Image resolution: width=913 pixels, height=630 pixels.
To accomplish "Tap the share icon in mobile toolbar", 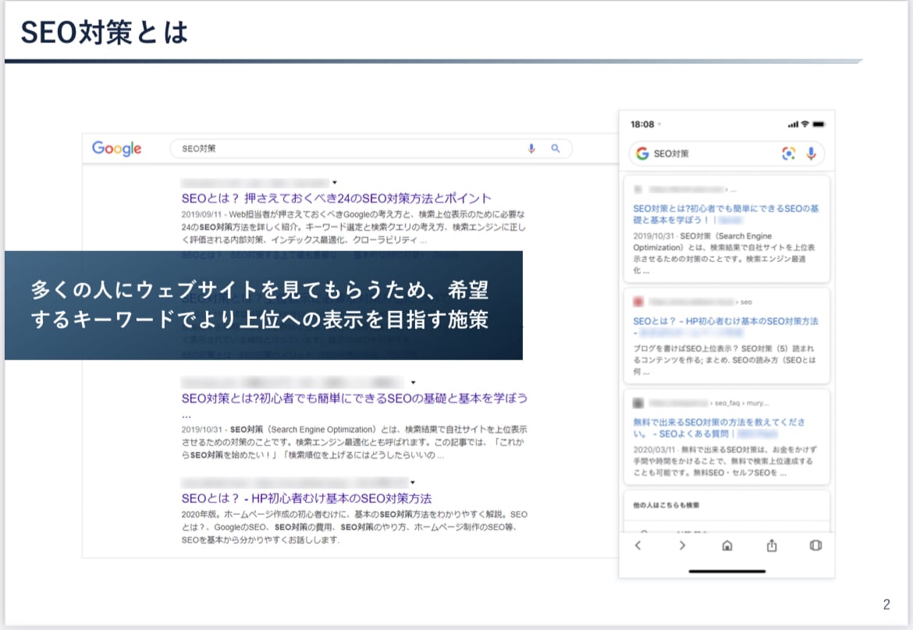I will pyautogui.click(x=772, y=545).
